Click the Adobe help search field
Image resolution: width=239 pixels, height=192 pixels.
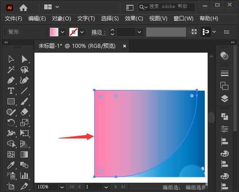[167, 7]
